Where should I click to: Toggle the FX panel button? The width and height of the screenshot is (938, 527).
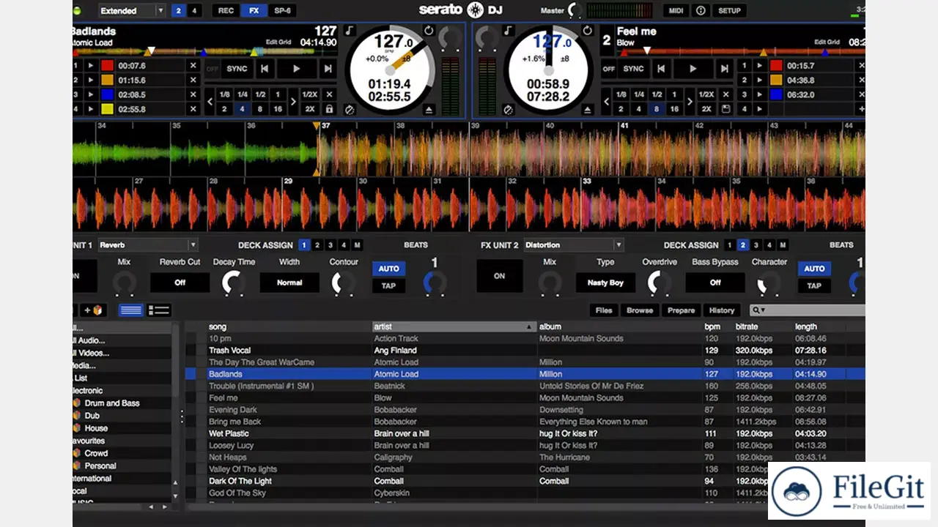point(254,10)
